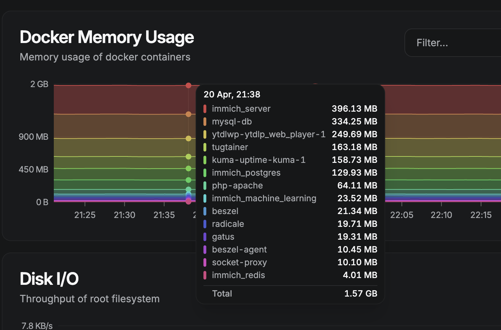
Task: Click the kuma-uptime-kuma-1 color marker
Action: pos(205,160)
